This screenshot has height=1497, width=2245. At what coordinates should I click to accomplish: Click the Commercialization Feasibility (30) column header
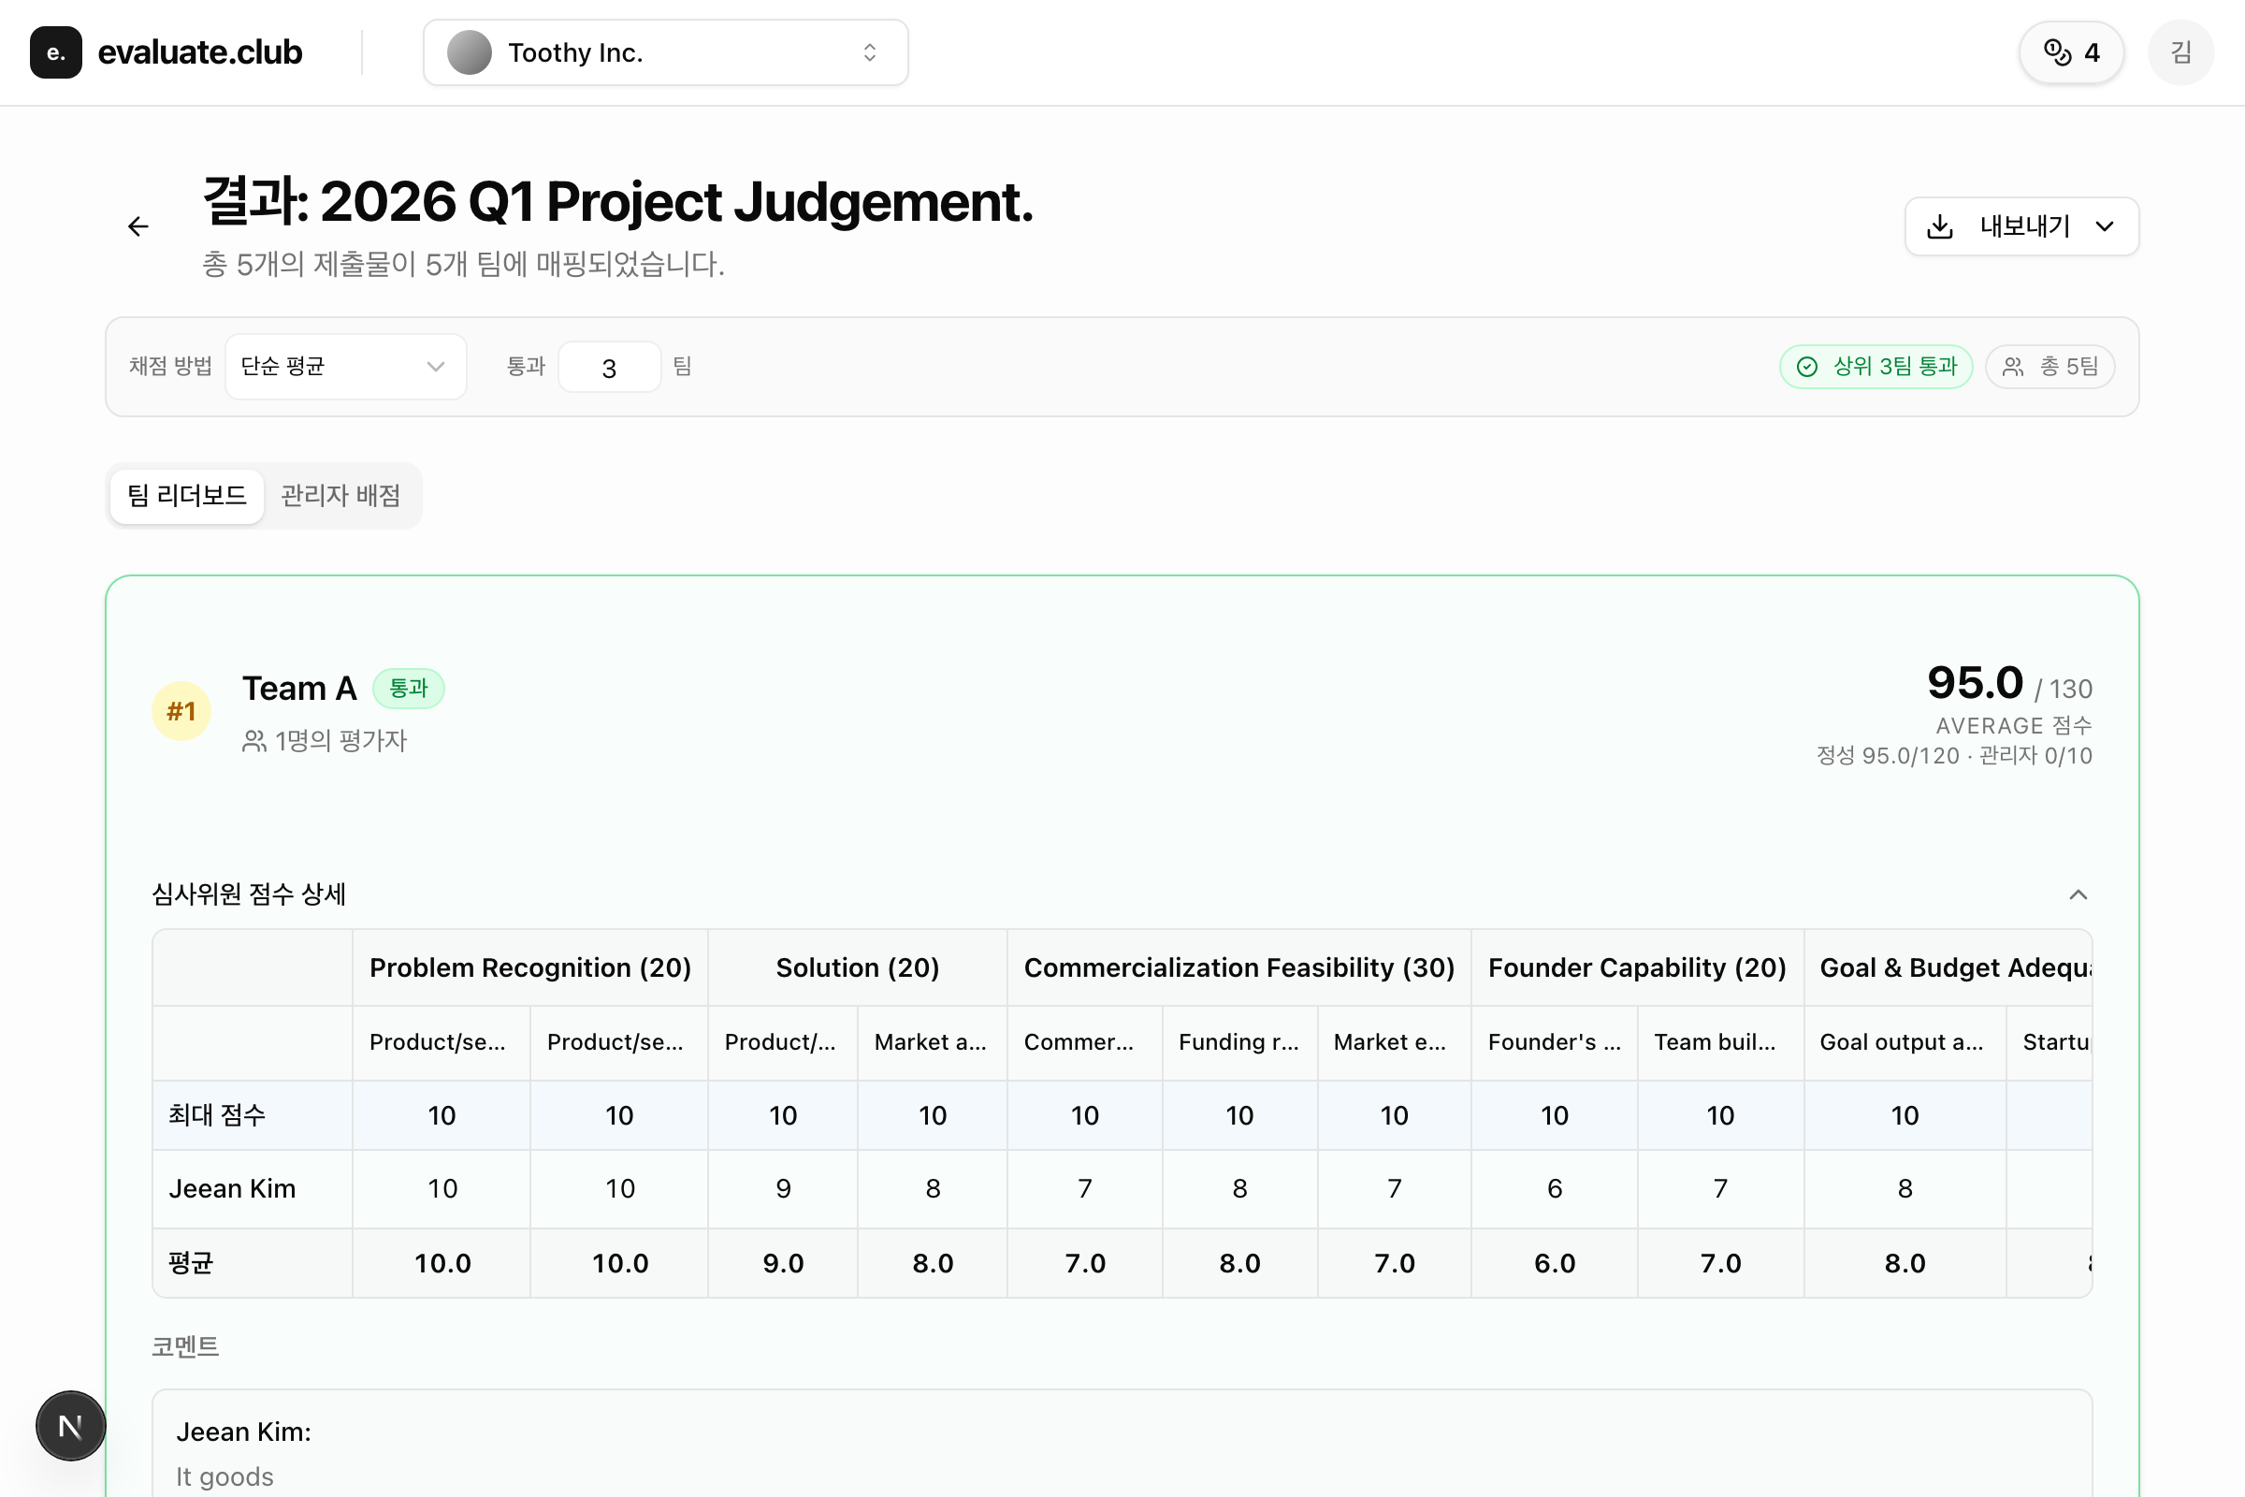point(1238,968)
